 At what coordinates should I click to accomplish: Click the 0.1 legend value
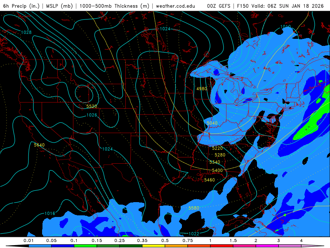coord(74,241)
